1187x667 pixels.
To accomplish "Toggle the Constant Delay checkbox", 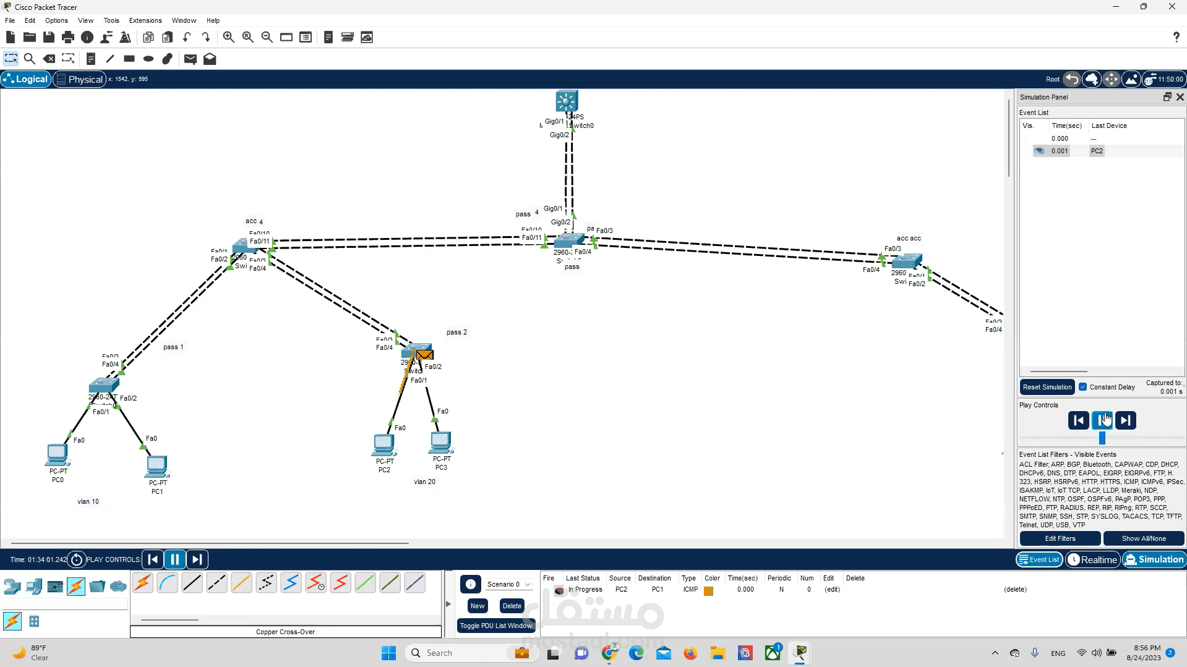I will [1083, 387].
